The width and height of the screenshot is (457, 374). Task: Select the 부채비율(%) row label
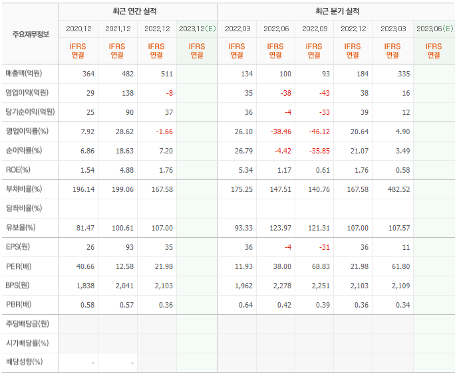pos(24,189)
